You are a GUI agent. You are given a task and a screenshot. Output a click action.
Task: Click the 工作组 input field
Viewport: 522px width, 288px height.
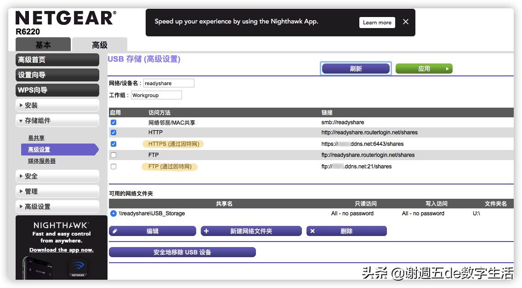[156, 95]
